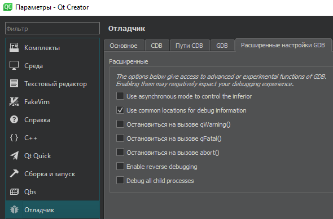Open the Пути CDB tab

coord(190,46)
